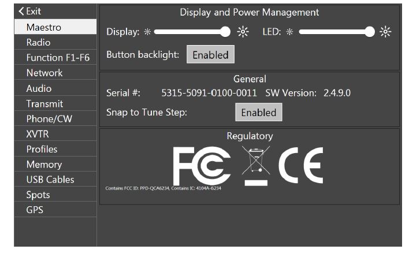
Task: Click serial number 5315-5091-0100-0011
Action: click(x=209, y=93)
